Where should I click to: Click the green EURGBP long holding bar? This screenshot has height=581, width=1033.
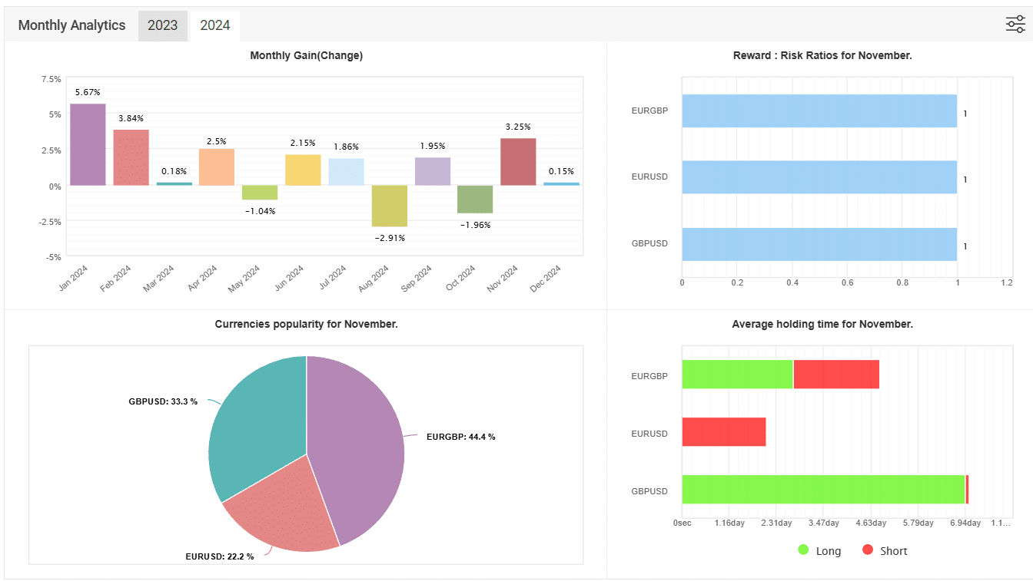coord(737,374)
